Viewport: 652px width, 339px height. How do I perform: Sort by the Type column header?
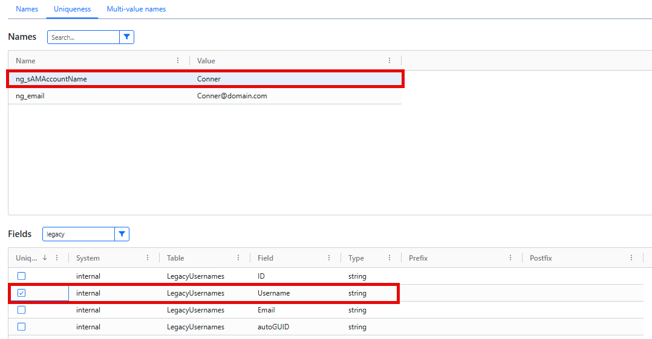pyautogui.click(x=356, y=258)
